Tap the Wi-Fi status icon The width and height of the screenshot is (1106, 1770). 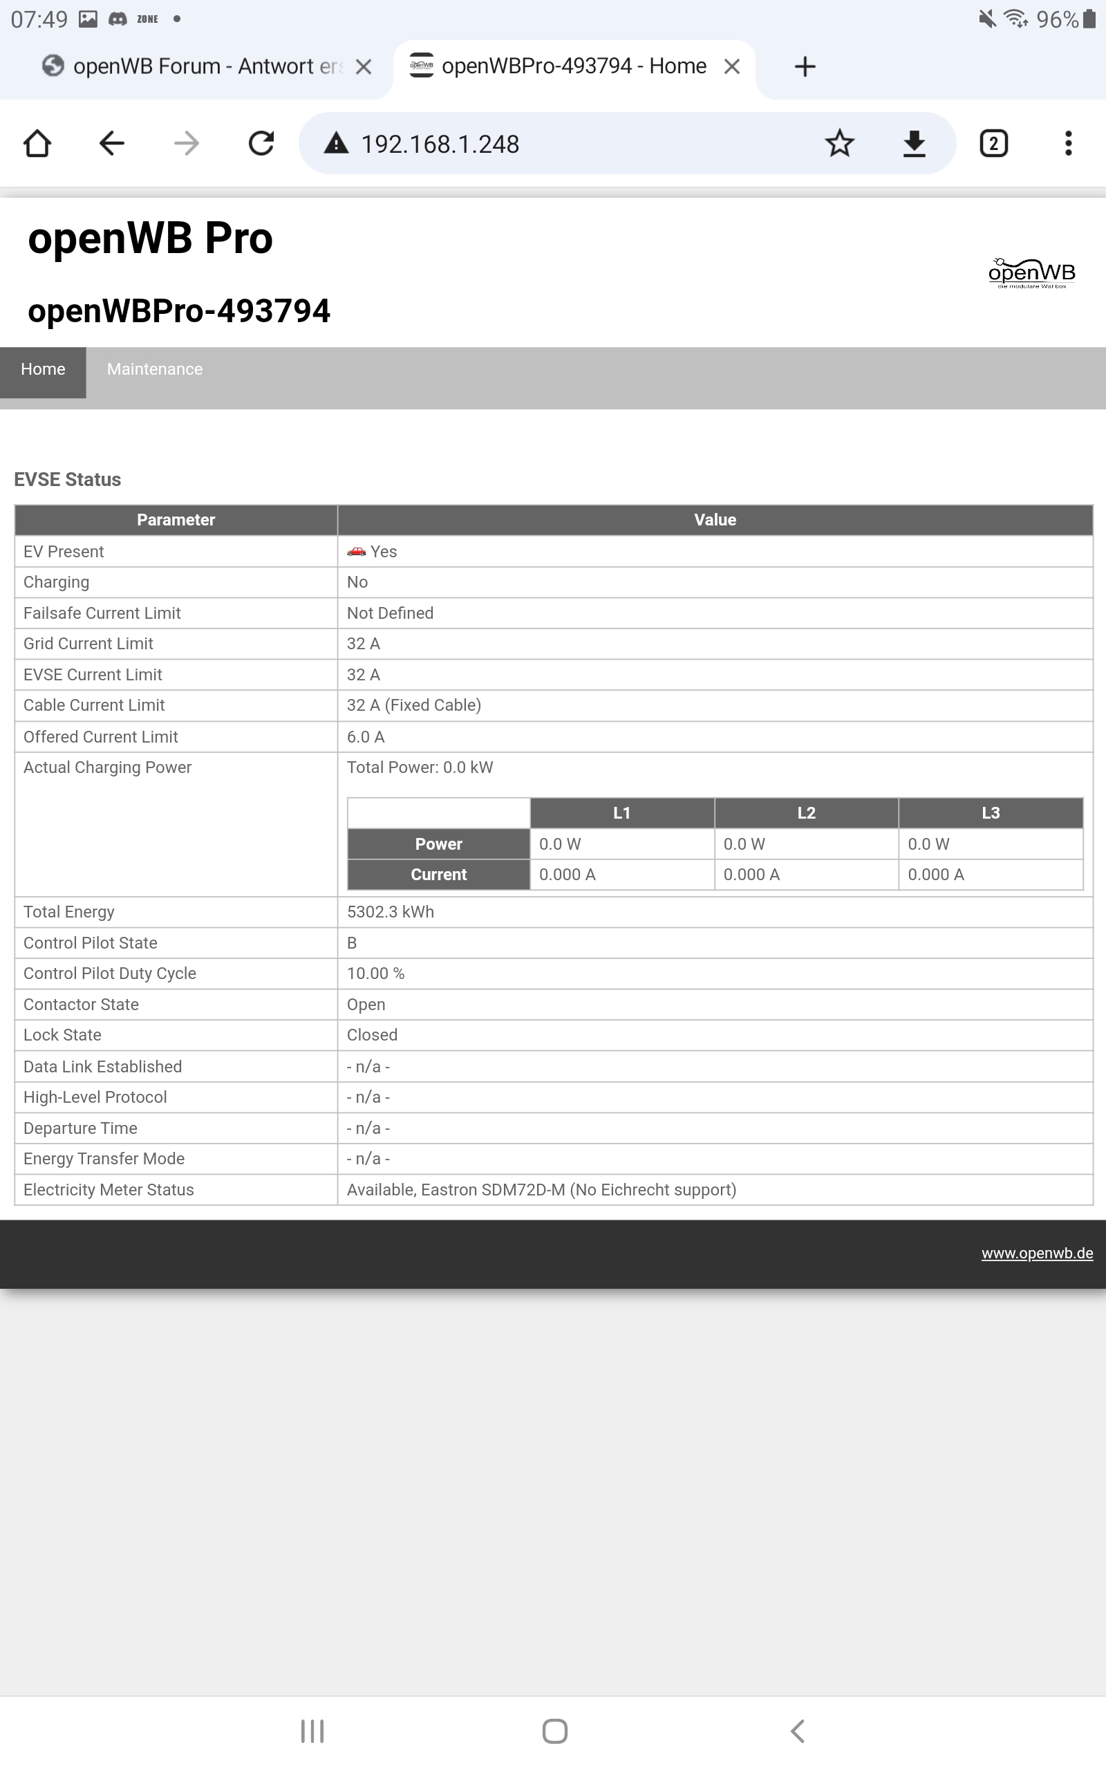click(x=1017, y=19)
